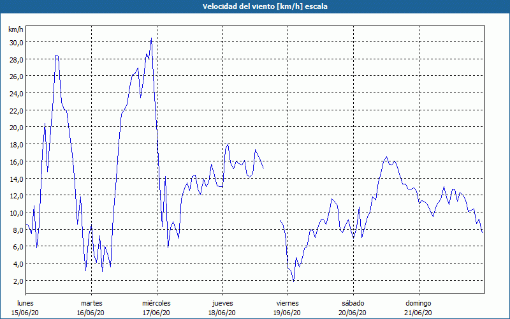Click the 'km/h' axis unit label
The width and height of the screenshot is (510, 319).
tap(16, 29)
